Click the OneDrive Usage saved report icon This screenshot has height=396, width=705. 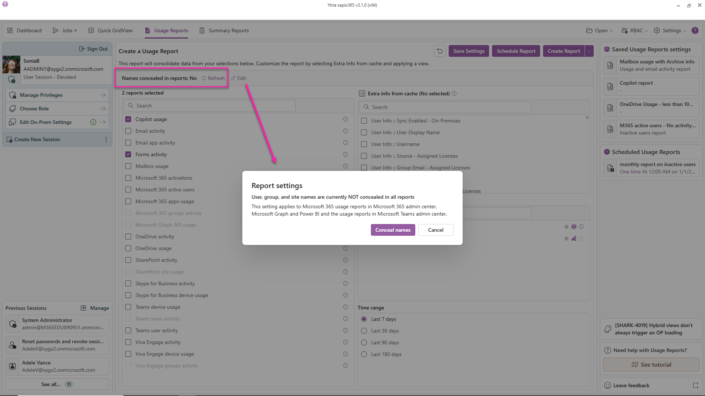[610, 108]
